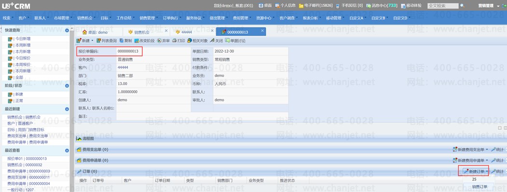Open 移动体验 mobile experience
The height and width of the screenshot is (192, 507).
[411, 5]
